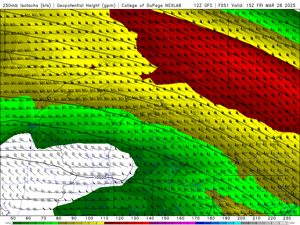300x225 pixels.
Task: Click the legend value '110'
Action: [x=105, y=218]
